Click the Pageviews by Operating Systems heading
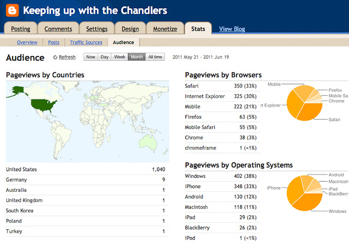 tap(239, 165)
